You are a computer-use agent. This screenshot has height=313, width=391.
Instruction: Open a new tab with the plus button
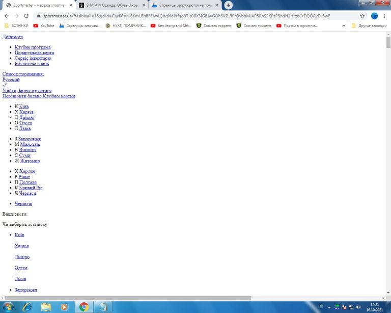(228, 5)
